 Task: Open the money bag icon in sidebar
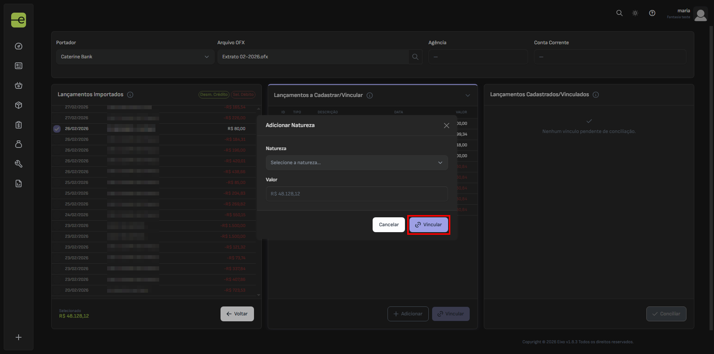pos(19,144)
